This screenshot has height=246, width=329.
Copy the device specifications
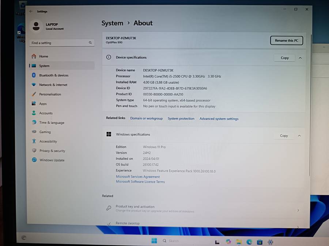[x=284, y=58]
